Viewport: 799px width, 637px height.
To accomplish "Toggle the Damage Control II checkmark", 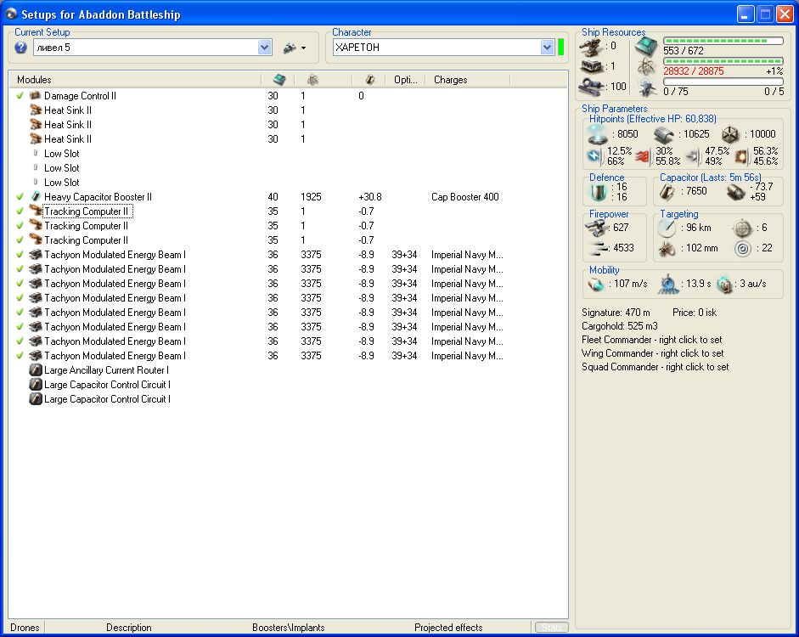I will coord(20,95).
